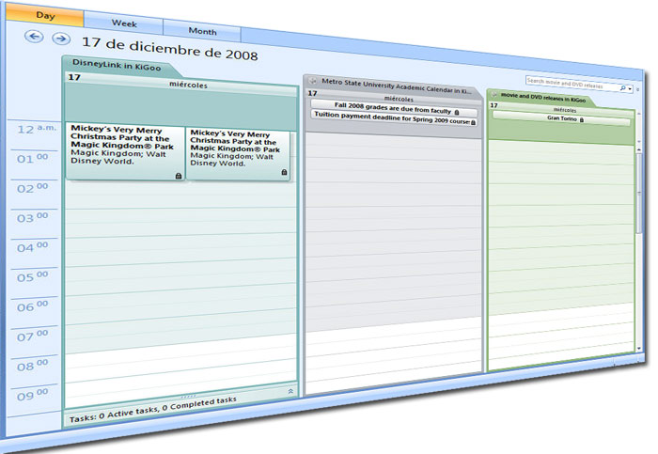658x454 pixels.
Task: Click miércoles day header in Metro State calendar
Action: pos(399,99)
